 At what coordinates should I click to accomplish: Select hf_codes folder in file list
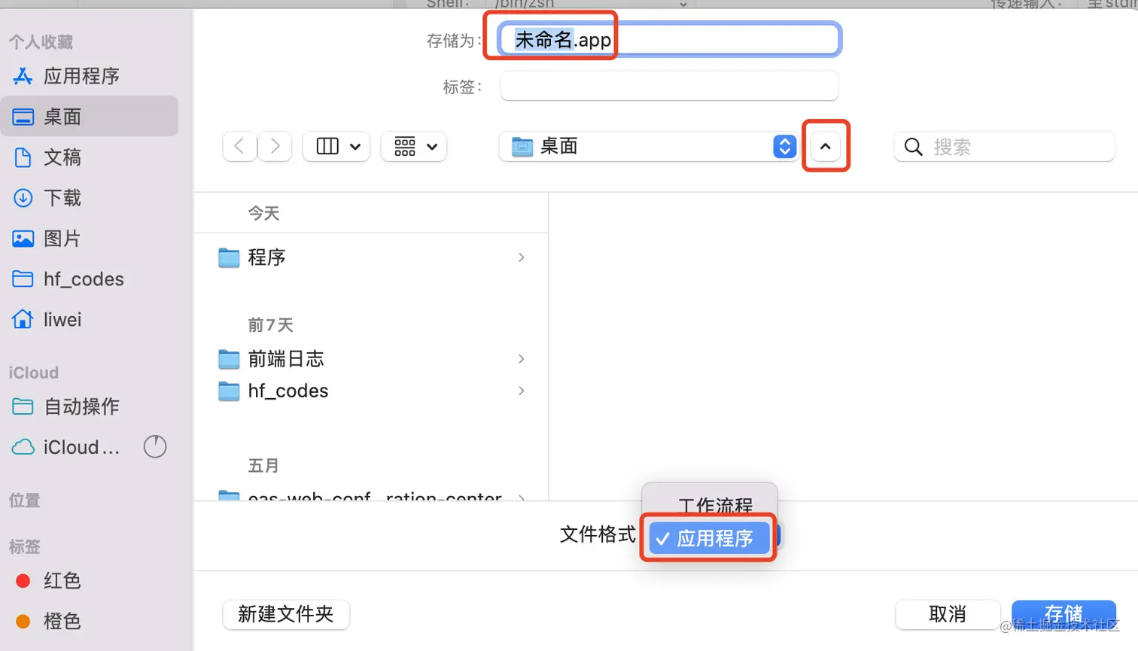(x=372, y=391)
